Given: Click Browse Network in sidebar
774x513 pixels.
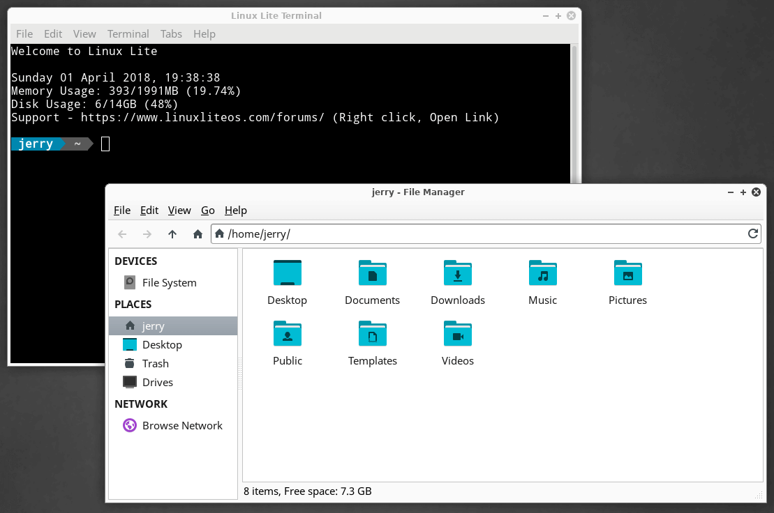Looking at the screenshot, I should (x=181, y=426).
